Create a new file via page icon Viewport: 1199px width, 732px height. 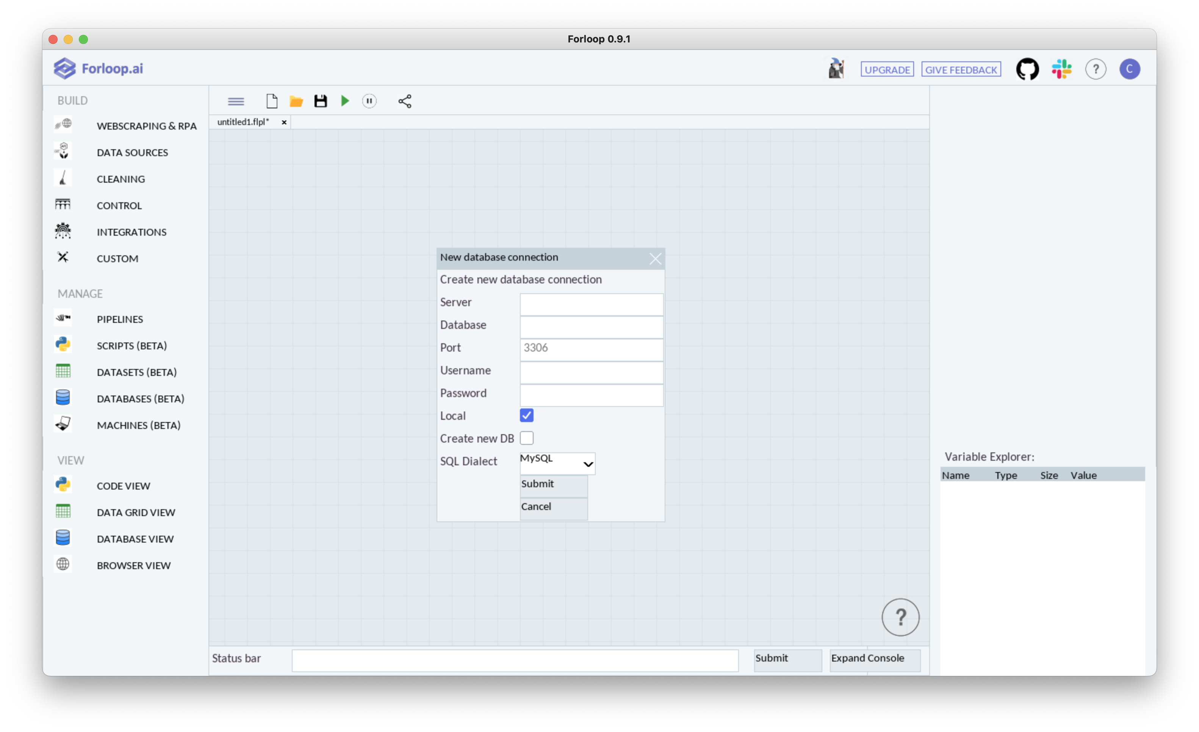tap(272, 101)
